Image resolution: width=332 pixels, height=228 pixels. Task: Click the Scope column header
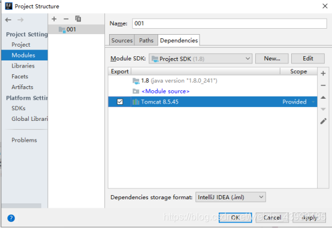(298, 71)
